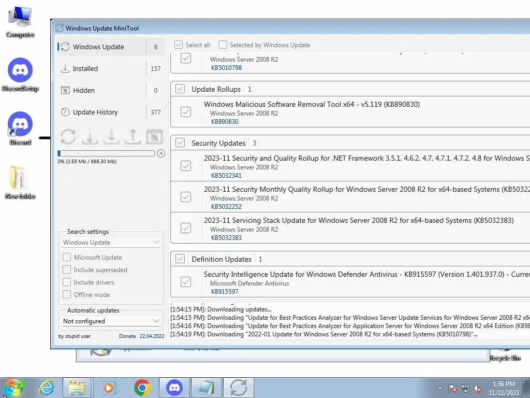
Task: Open the KB5032341 link
Action: tap(227, 175)
